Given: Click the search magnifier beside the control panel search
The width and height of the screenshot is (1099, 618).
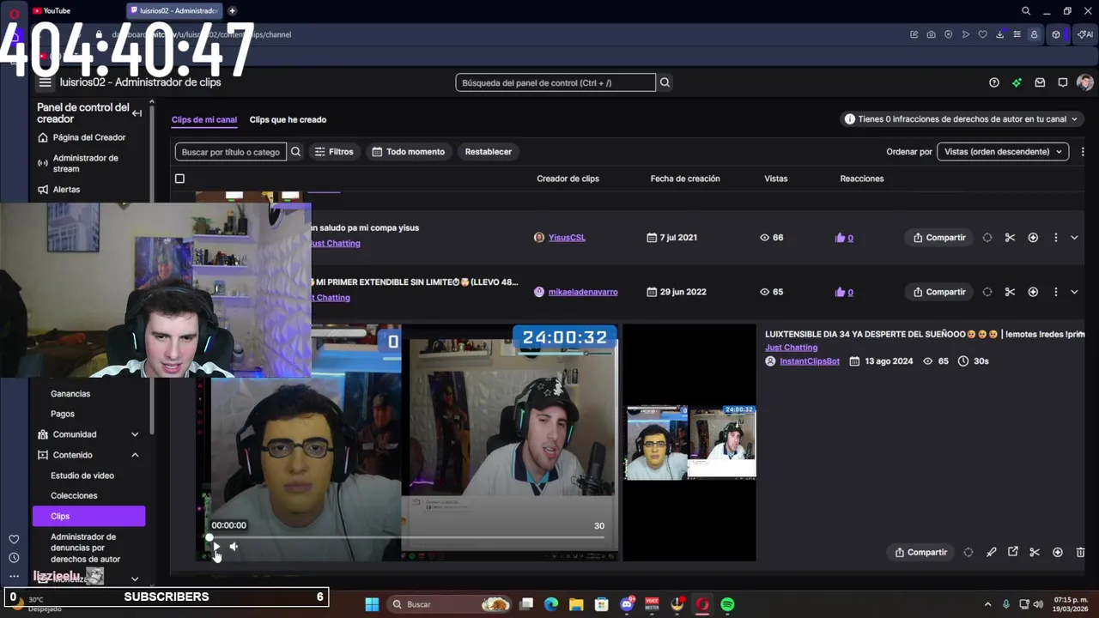Looking at the screenshot, I should click(x=665, y=82).
